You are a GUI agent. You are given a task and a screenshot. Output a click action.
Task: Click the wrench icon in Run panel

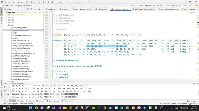point(5,90)
